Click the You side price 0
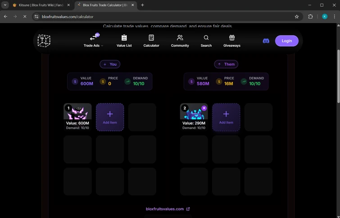The width and height of the screenshot is (340, 218). click(x=109, y=84)
